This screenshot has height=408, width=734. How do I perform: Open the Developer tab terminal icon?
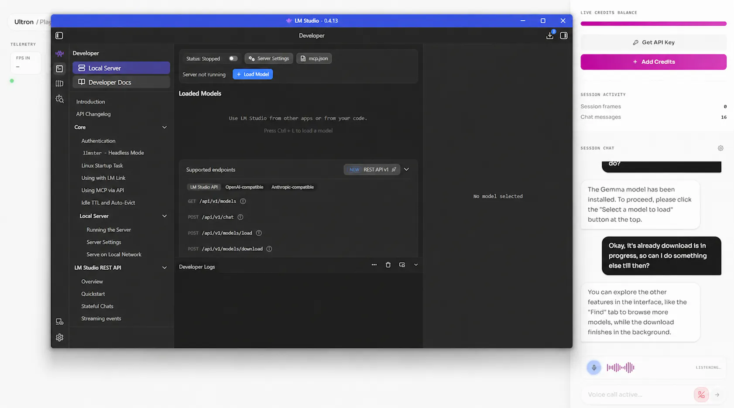click(x=59, y=69)
